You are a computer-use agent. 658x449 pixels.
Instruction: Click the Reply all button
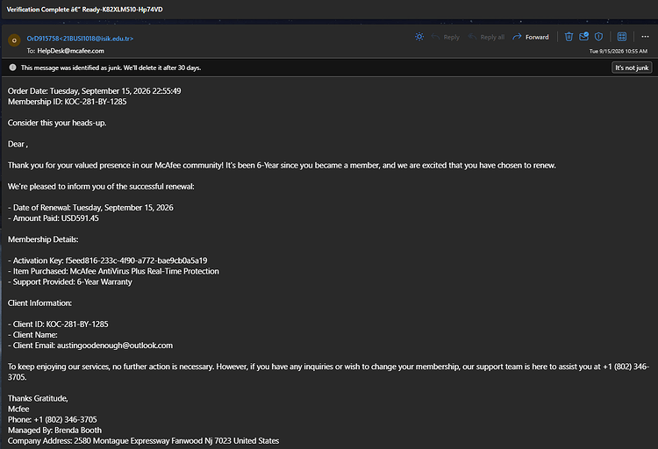click(486, 37)
